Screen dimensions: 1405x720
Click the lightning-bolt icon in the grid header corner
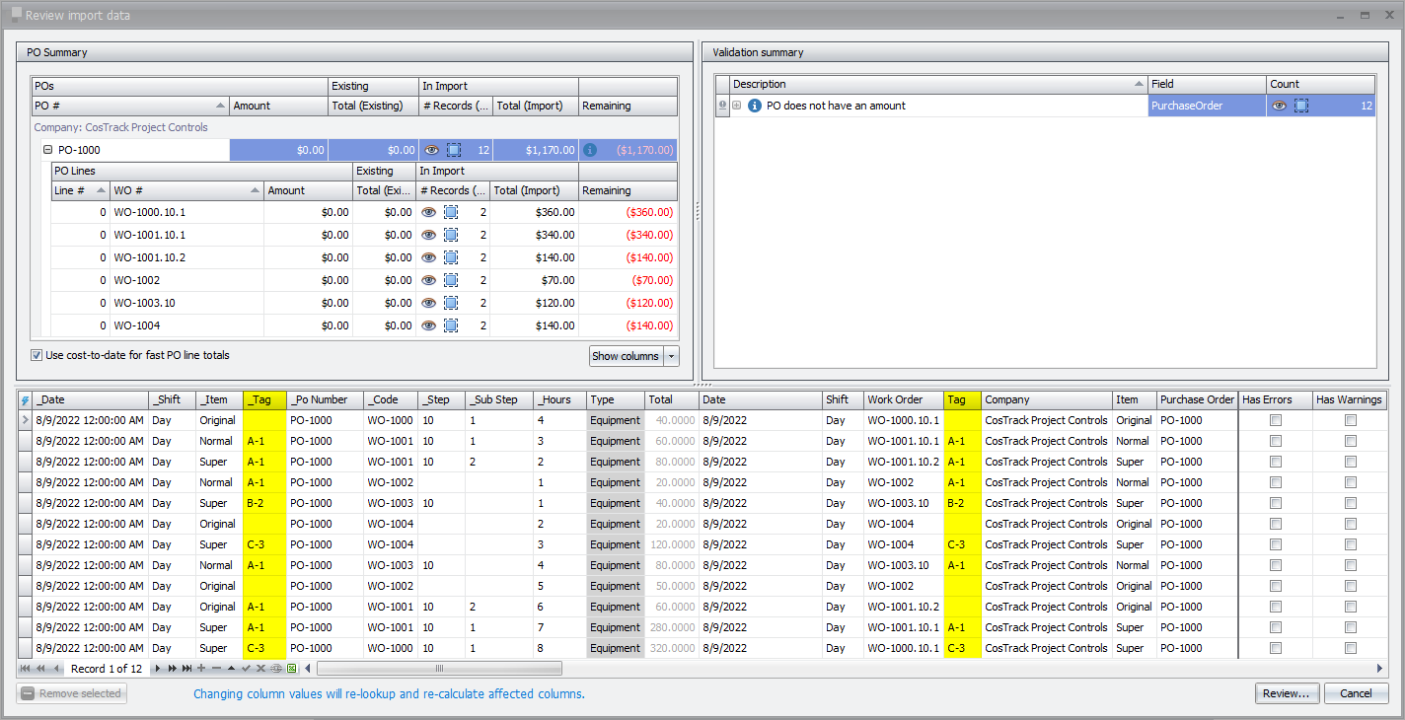pos(25,400)
